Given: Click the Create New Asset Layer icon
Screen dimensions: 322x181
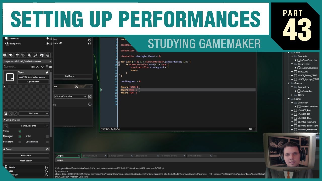Looking at the screenshot, I should [x=29, y=55].
